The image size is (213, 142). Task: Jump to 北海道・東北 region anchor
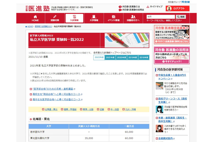51,109
